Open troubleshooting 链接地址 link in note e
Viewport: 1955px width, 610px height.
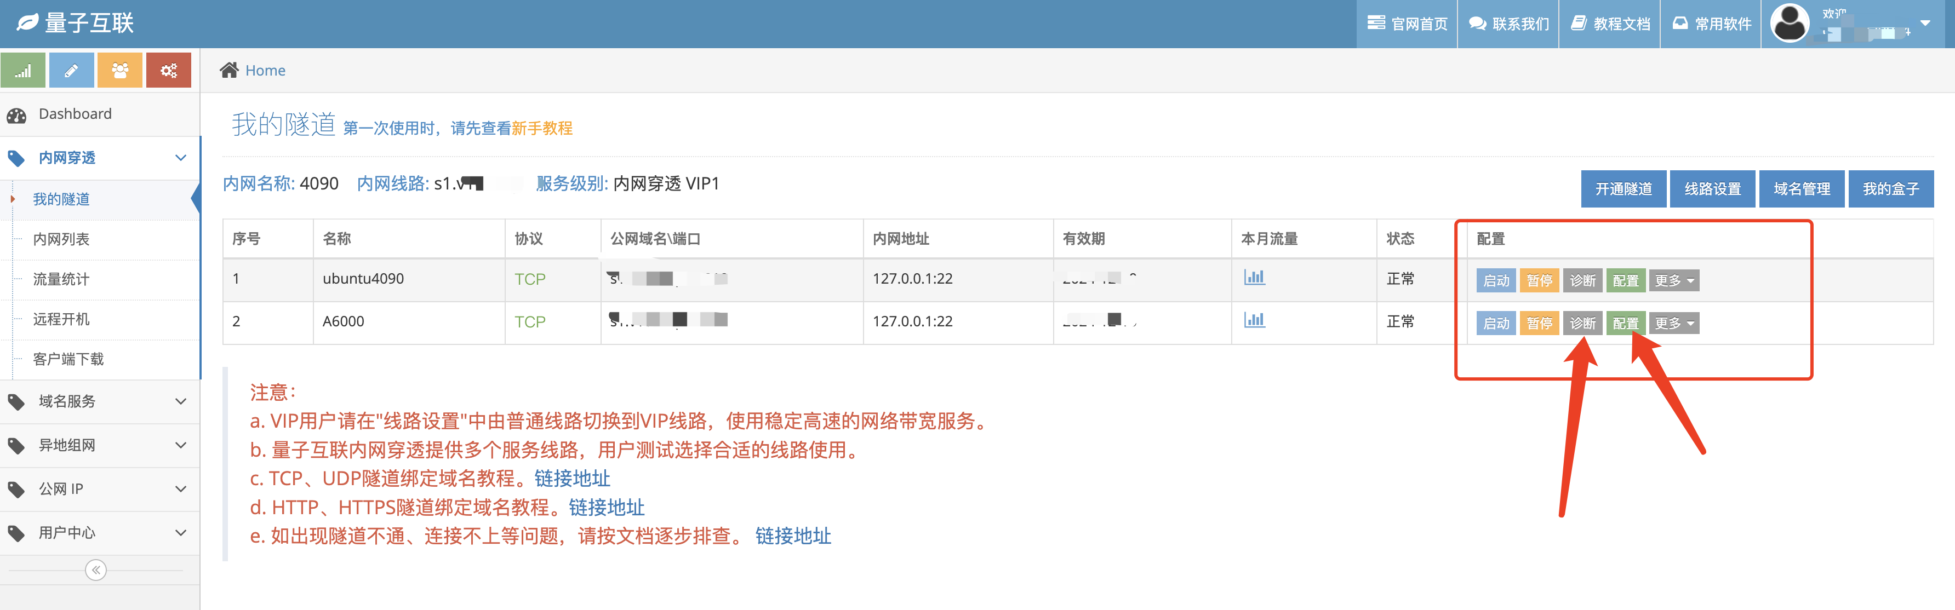[793, 537]
